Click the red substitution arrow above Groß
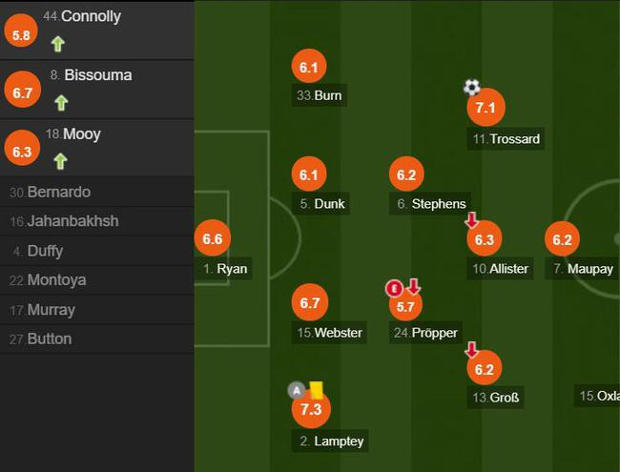620x472 pixels. [x=471, y=350]
